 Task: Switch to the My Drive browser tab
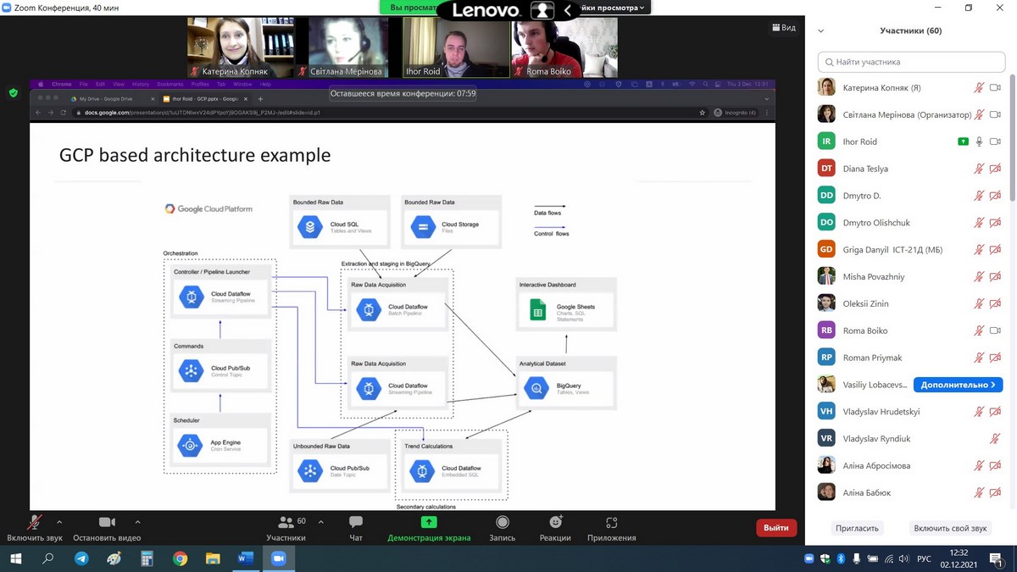pos(106,99)
